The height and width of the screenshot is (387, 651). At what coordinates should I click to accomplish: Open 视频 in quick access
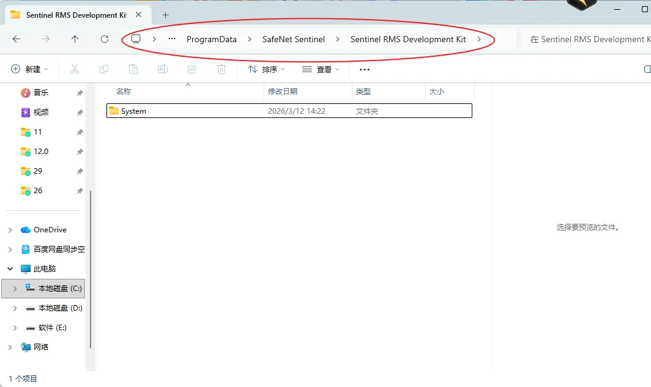tap(40, 112)
